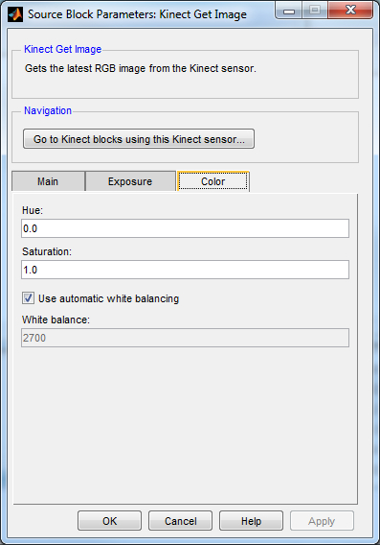This screenshot has height=545, width=380.
Task: Close the Source Block Parameters dialog
Action: point(350,11)
